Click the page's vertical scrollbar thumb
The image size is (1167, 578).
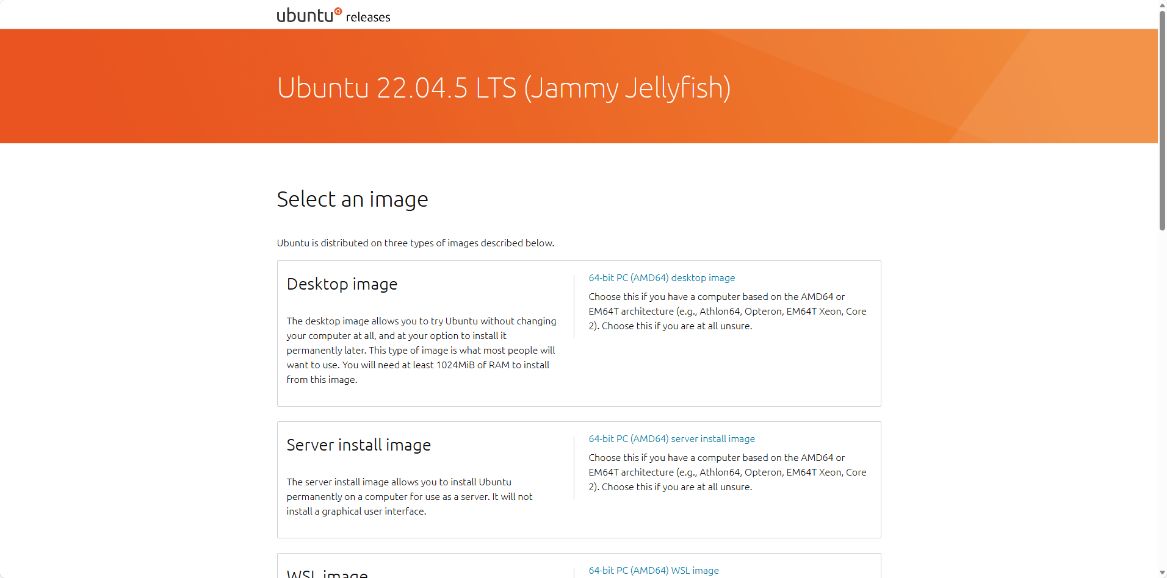[x=1162, y=120]
